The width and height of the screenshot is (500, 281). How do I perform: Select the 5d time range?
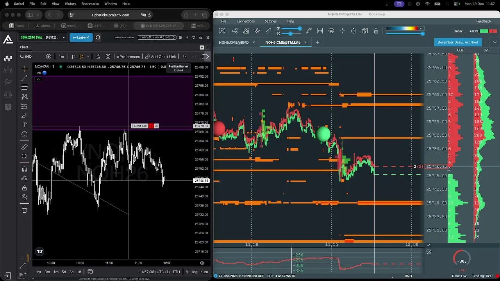[x=64, y=272]
